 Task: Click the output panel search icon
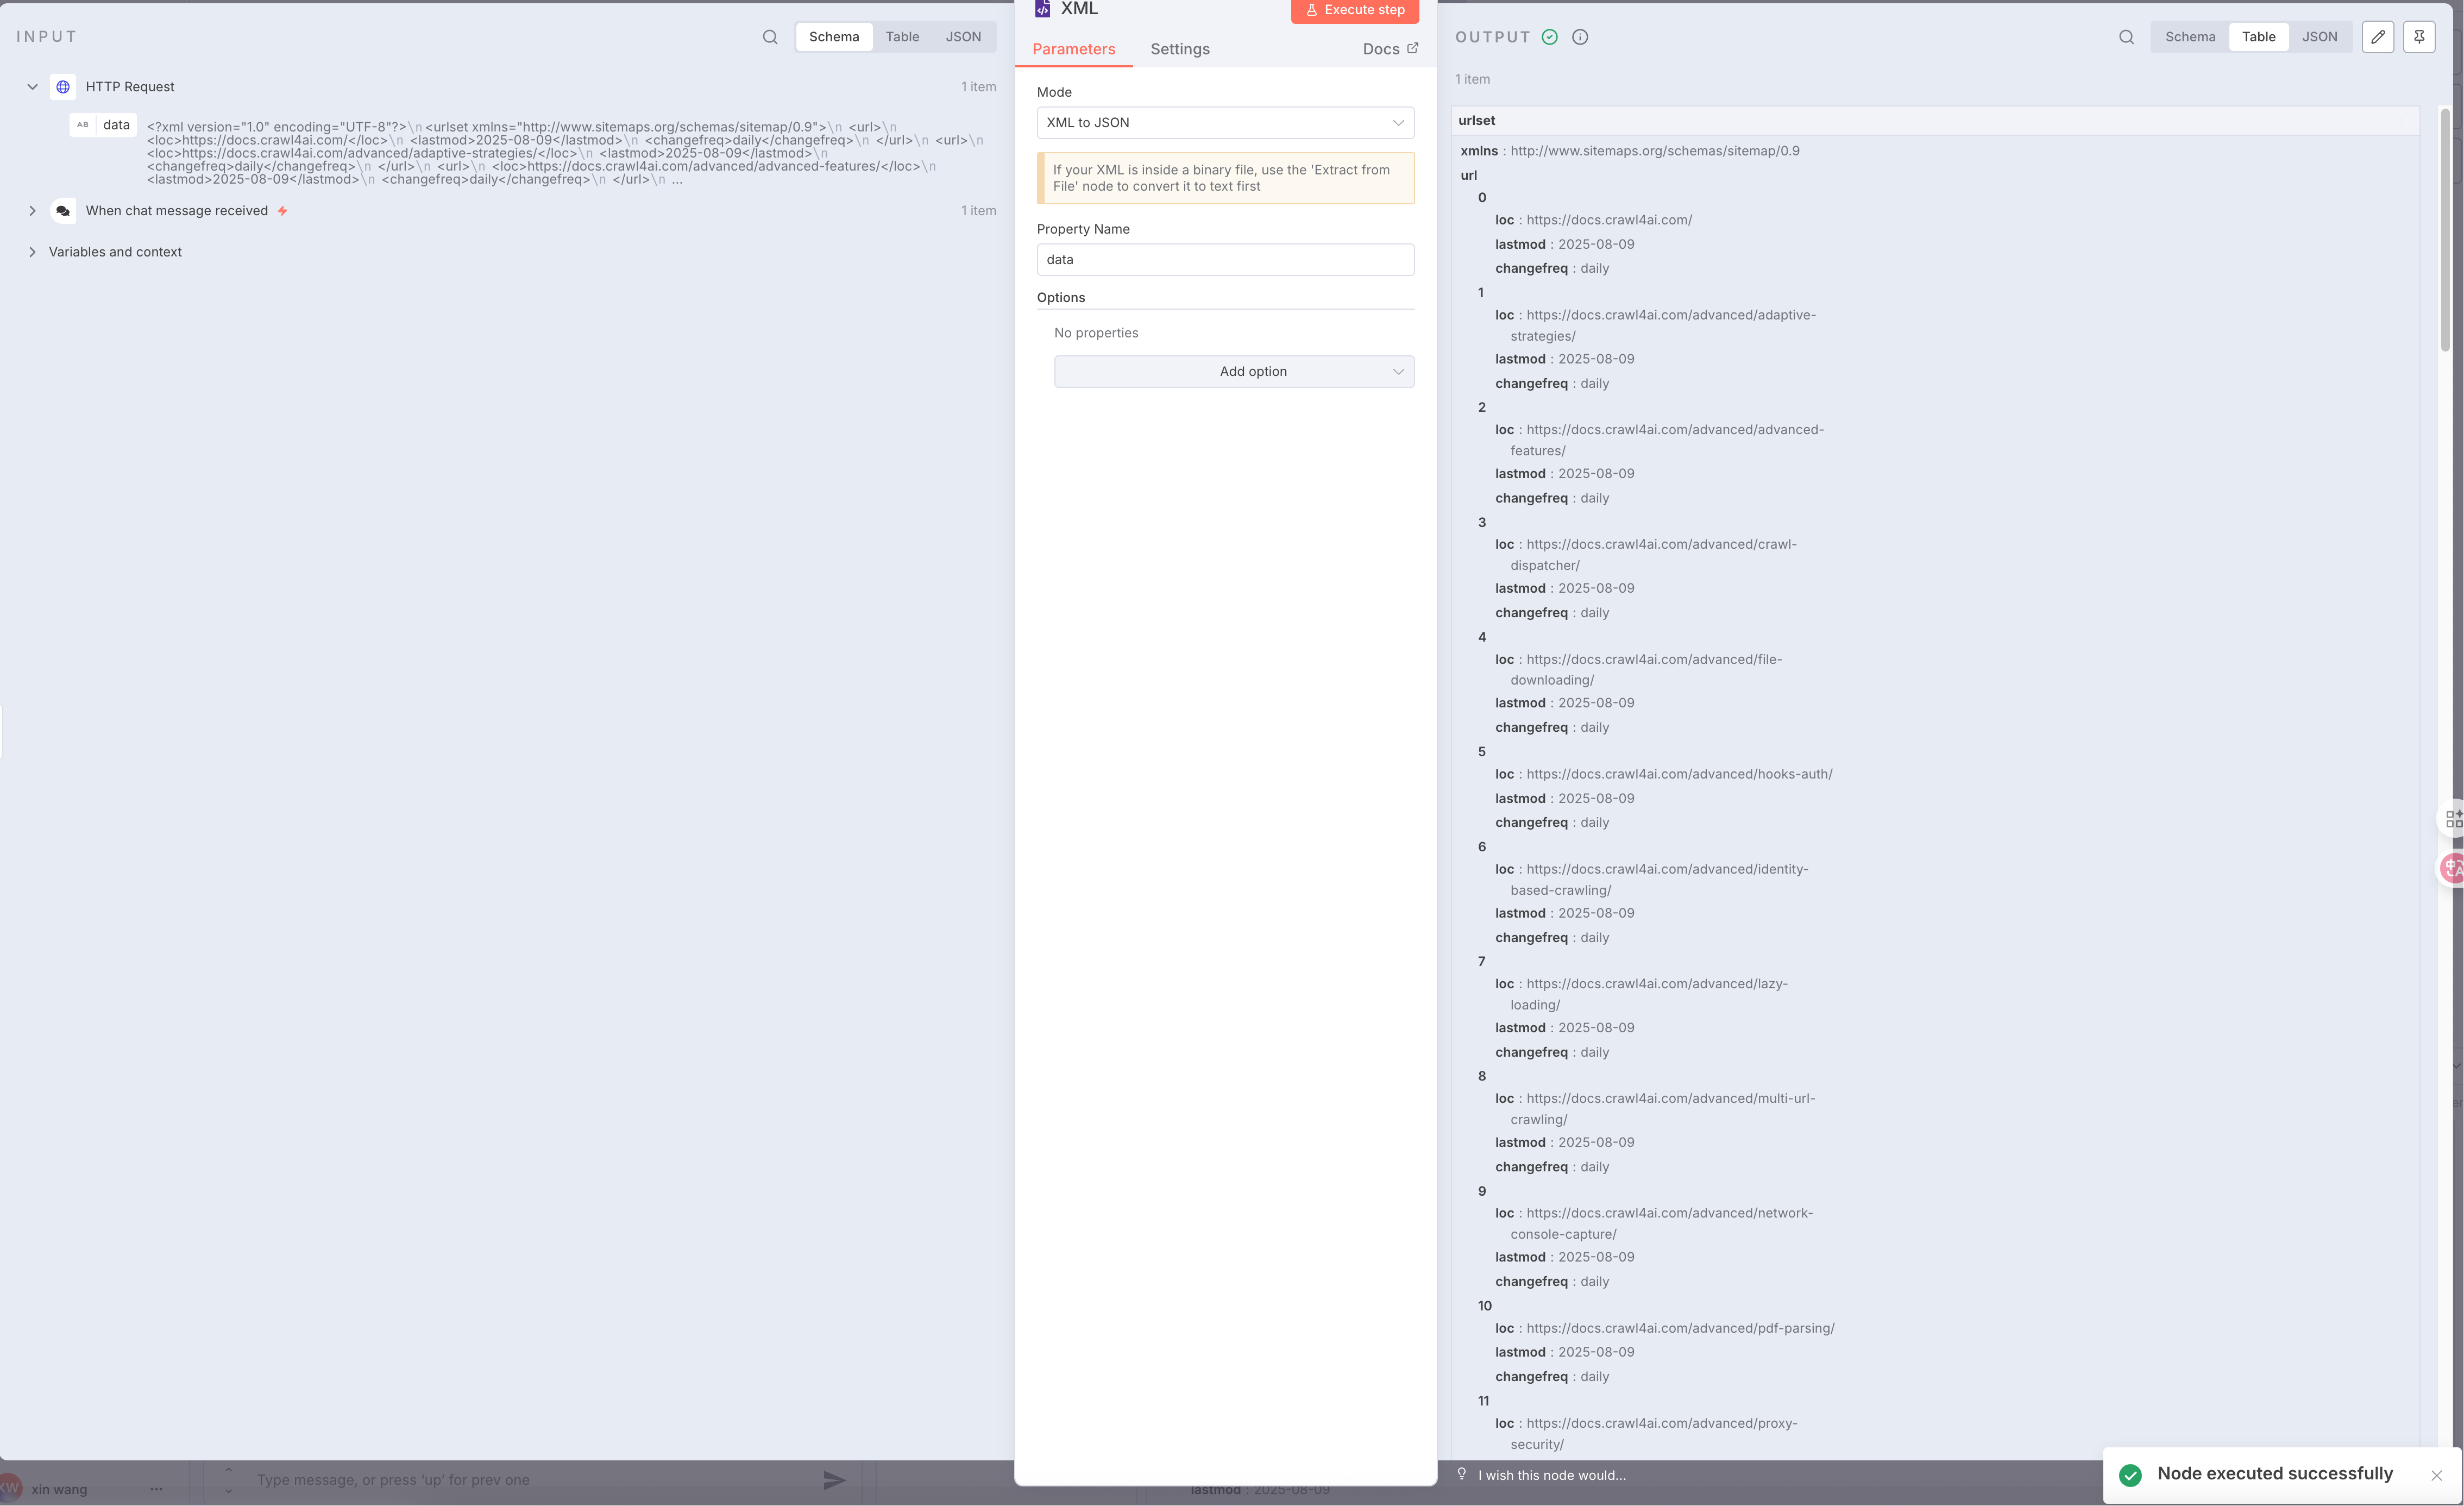click(x=2126, y=37)
